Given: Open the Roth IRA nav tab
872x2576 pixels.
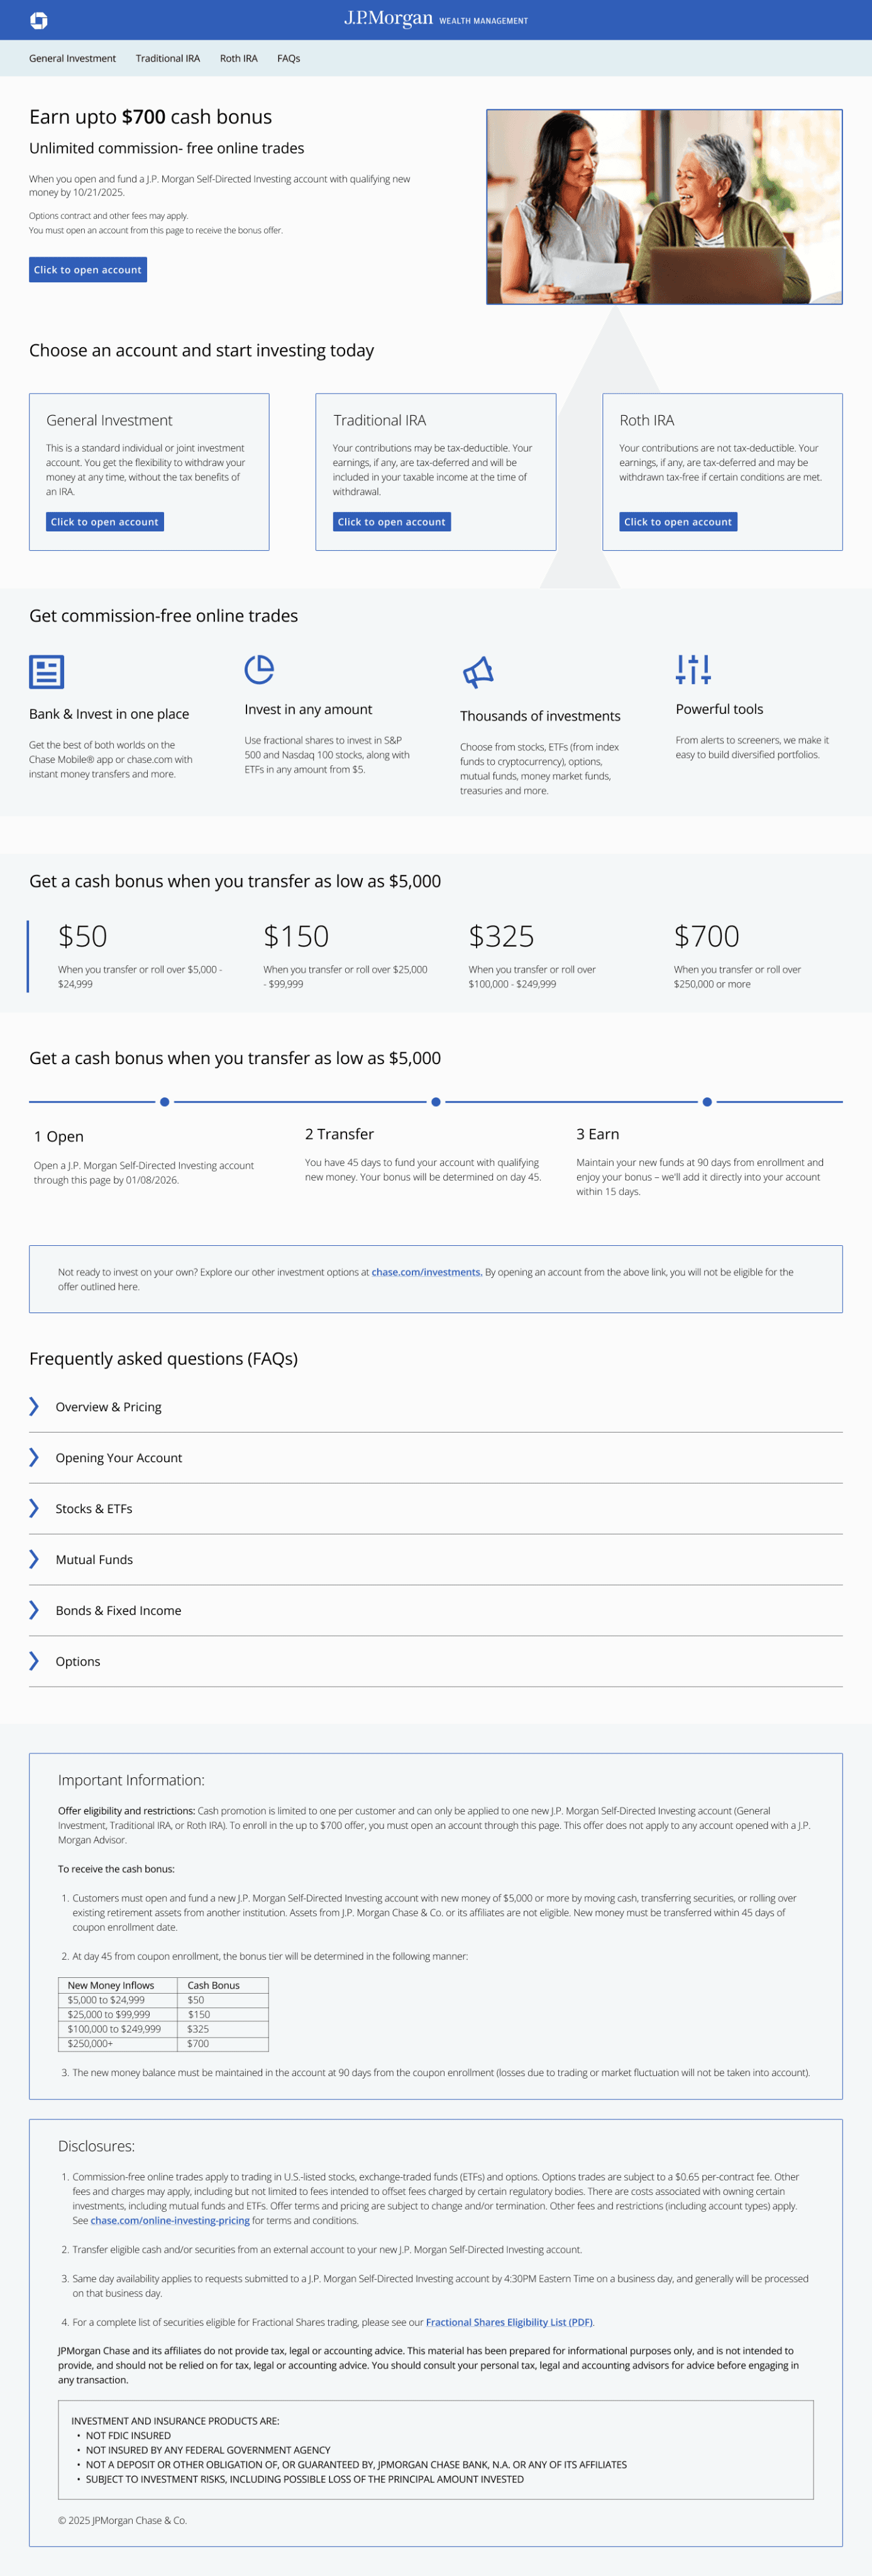Looking at the screenshot, I should (239, 58).
